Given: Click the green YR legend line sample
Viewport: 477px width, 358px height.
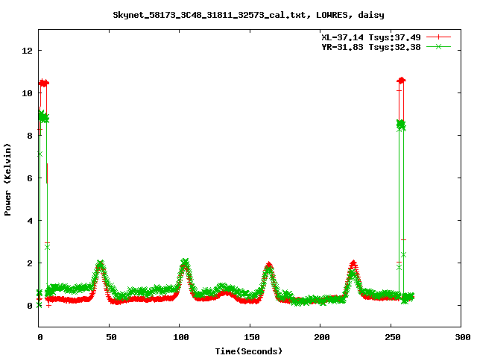Looking at the screenshot, I should 439,46.
